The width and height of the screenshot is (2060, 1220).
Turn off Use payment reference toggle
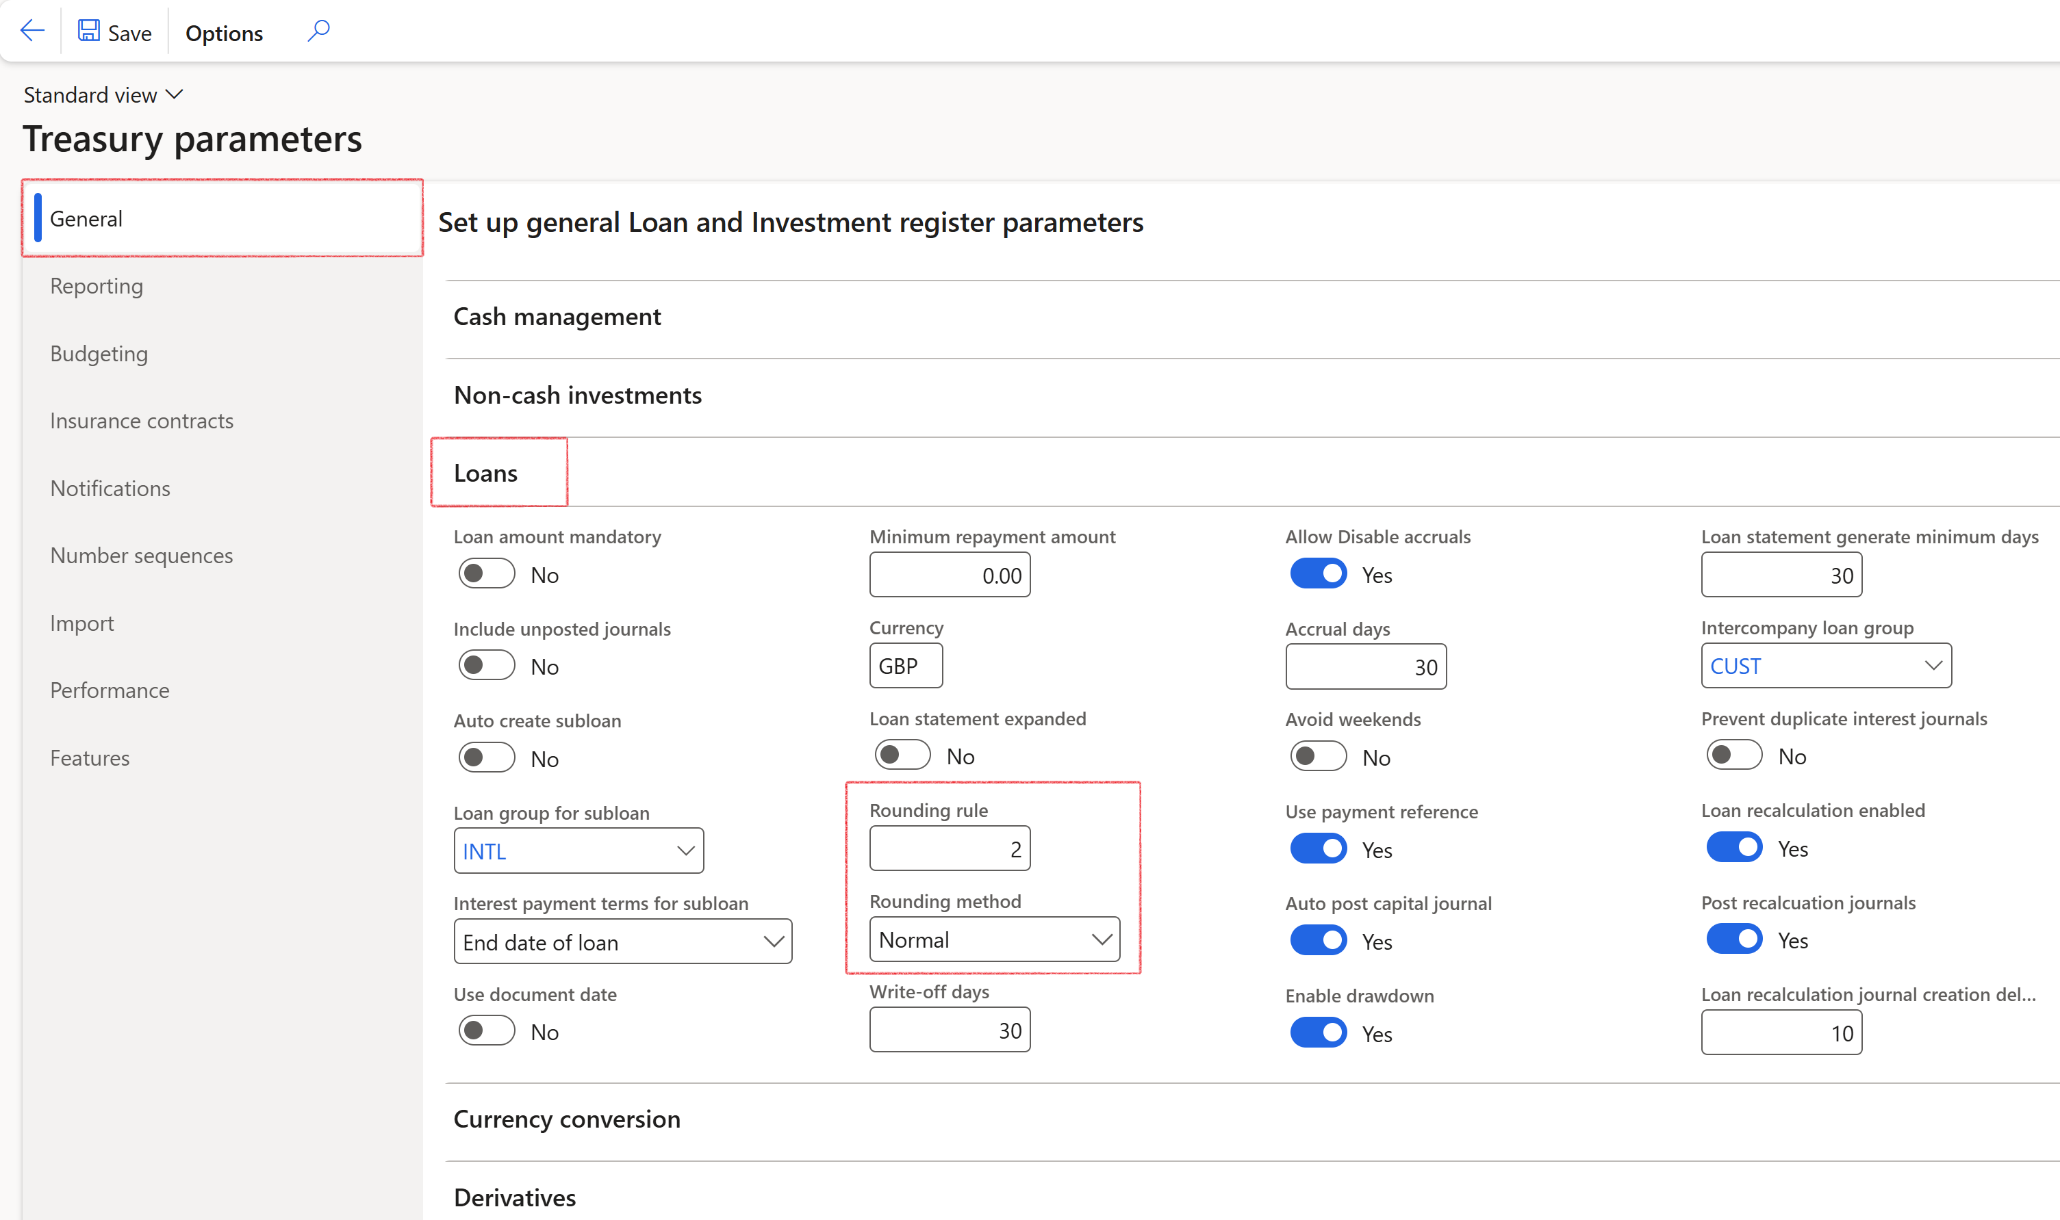pos(1319,848)
